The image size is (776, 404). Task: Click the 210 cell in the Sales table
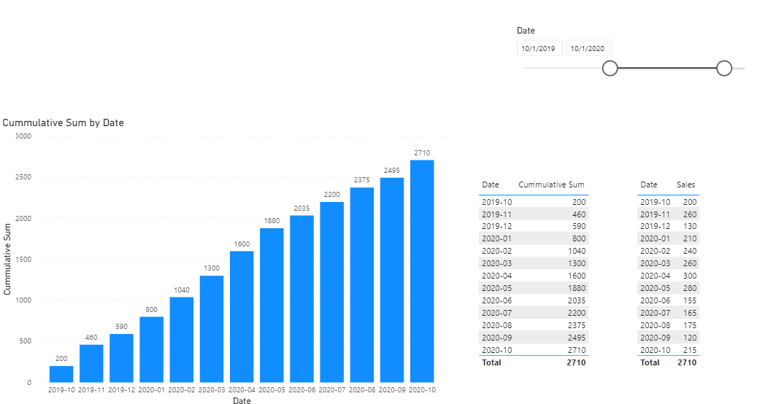(690, 238)
